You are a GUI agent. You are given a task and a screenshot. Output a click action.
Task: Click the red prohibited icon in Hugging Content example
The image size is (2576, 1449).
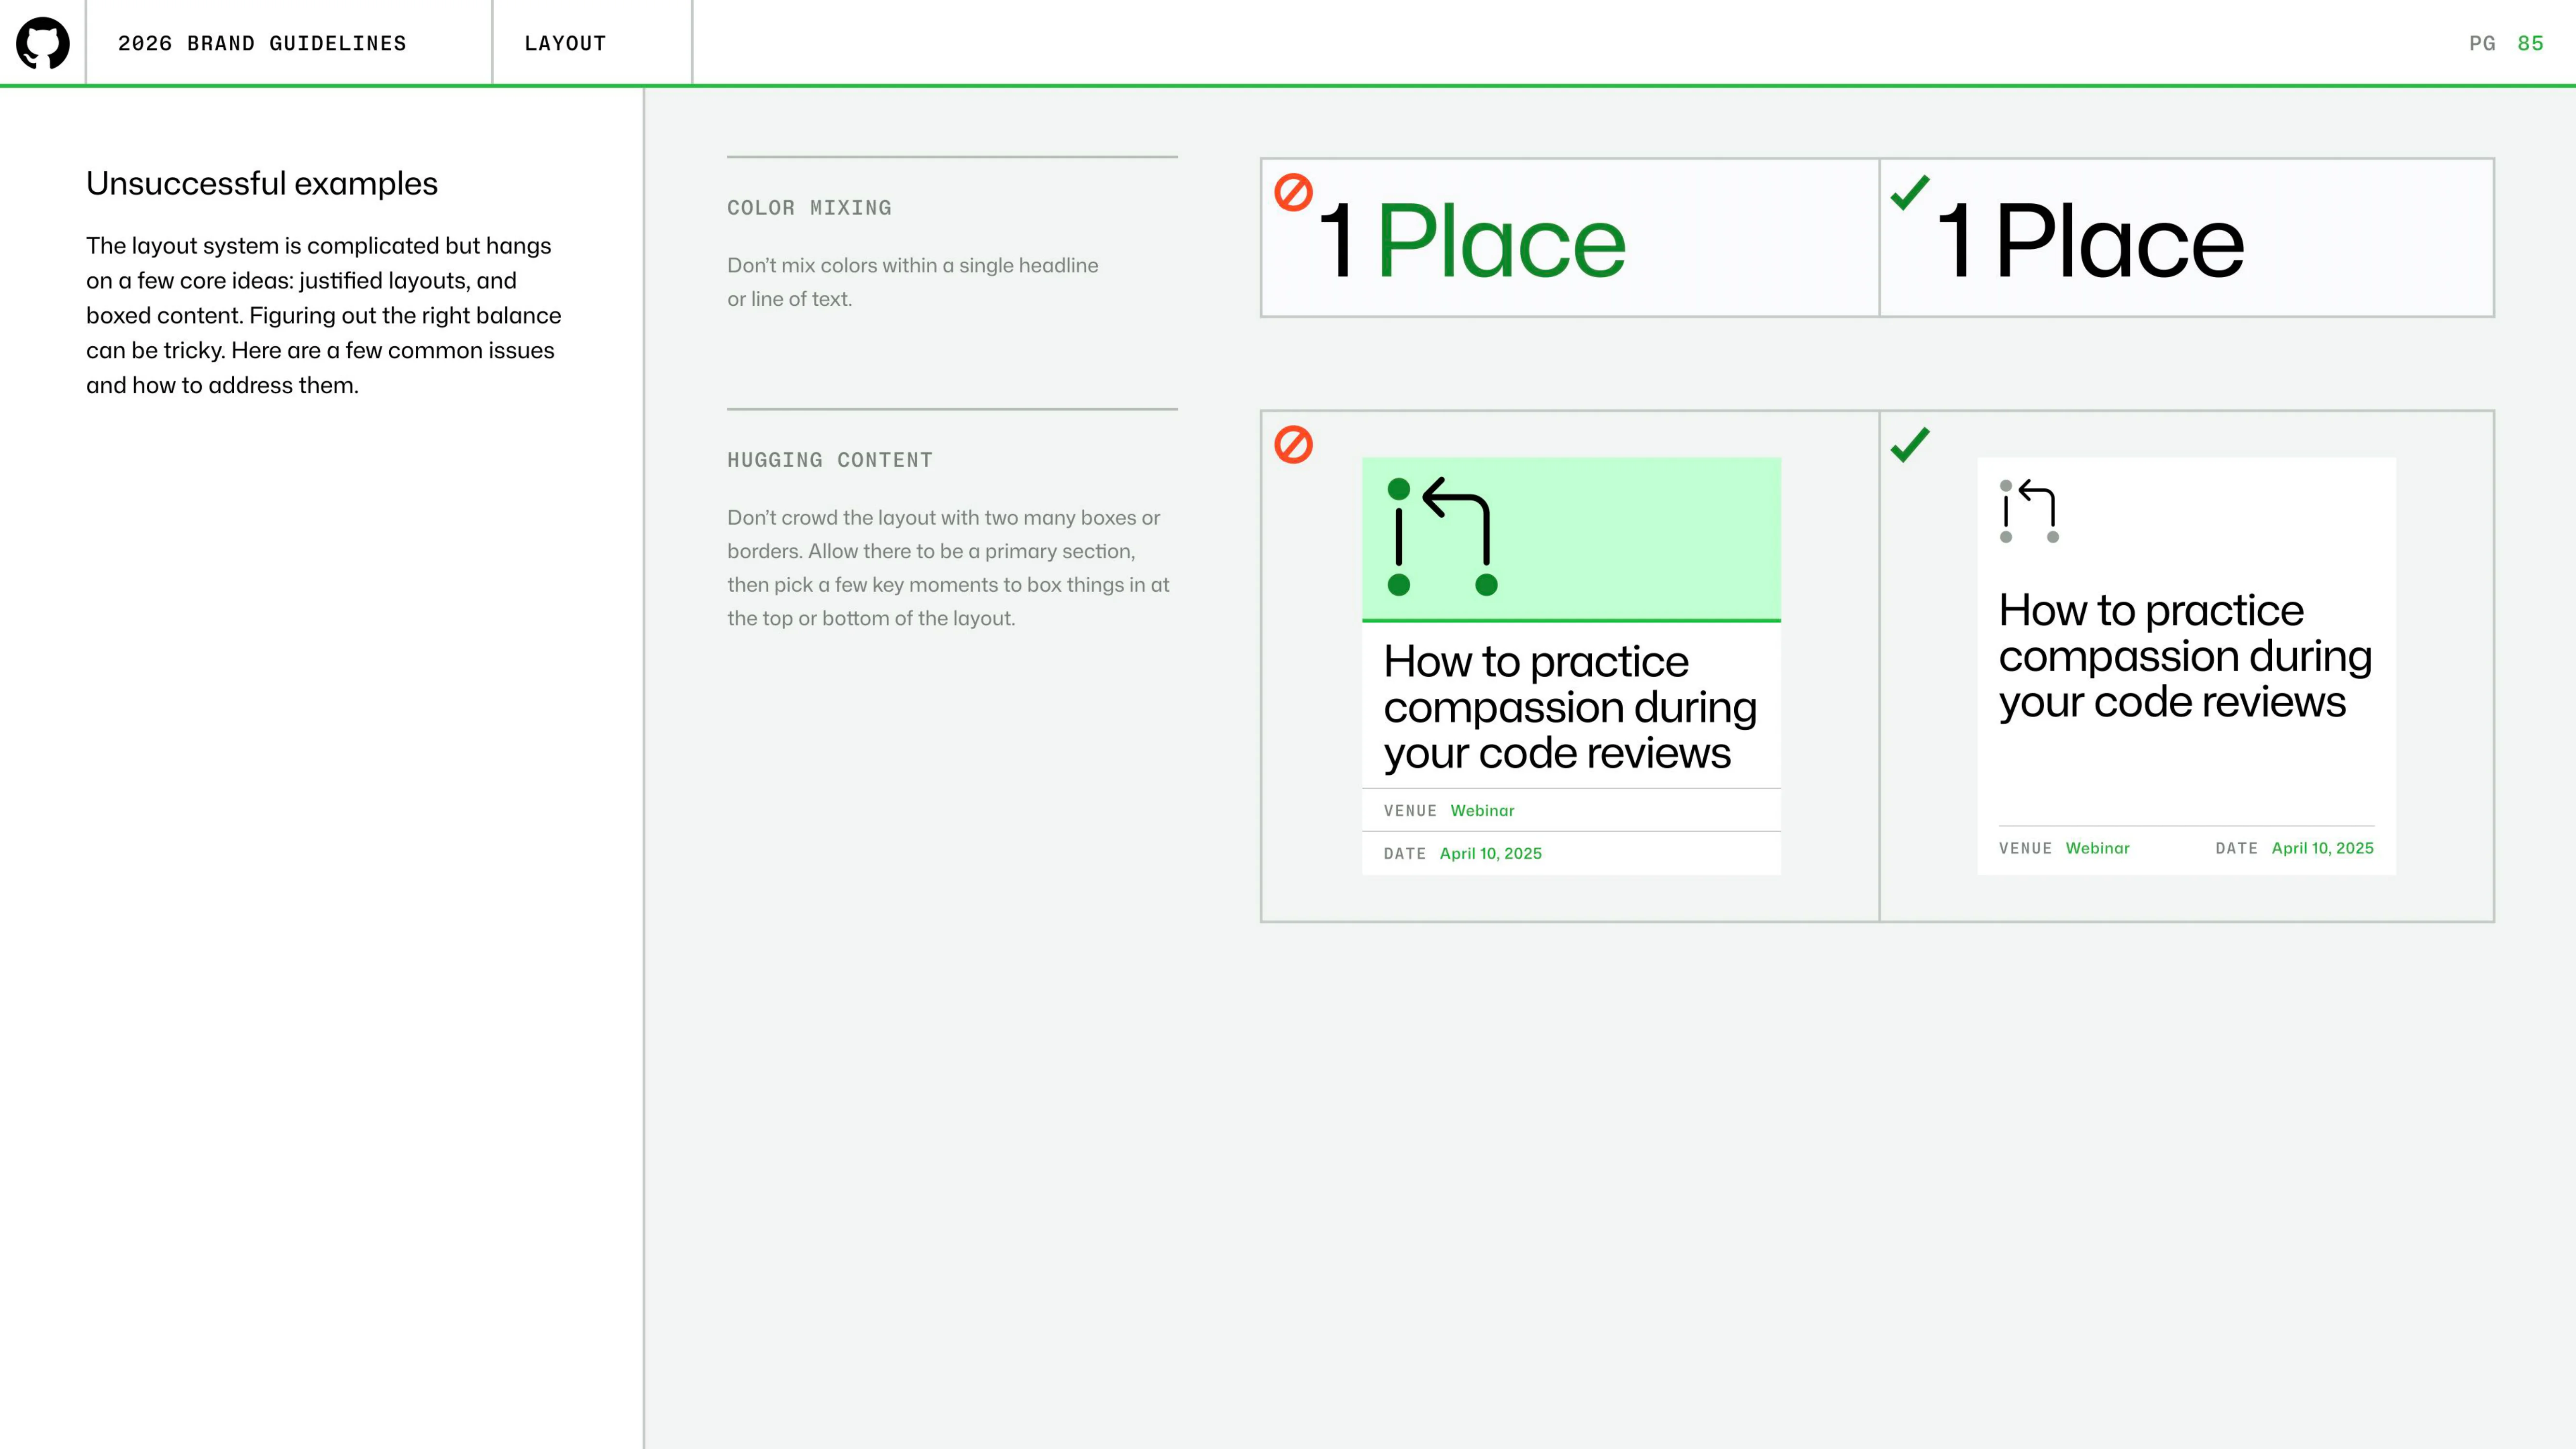pyautogui.click(x=1293, y=444)
